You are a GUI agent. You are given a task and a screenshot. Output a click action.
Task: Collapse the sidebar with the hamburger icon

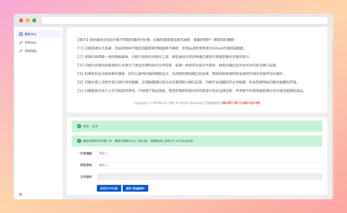(20, 194)
